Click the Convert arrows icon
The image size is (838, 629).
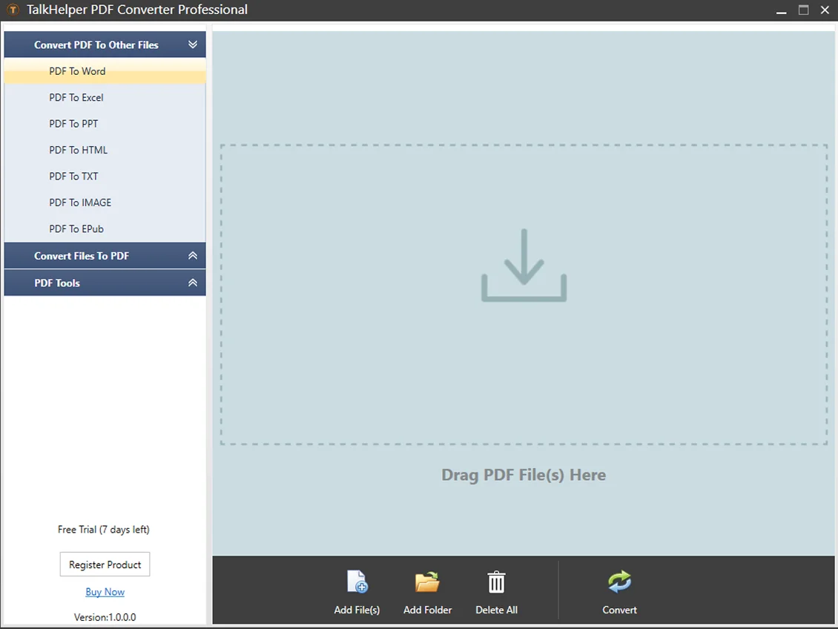pos(619,582)
